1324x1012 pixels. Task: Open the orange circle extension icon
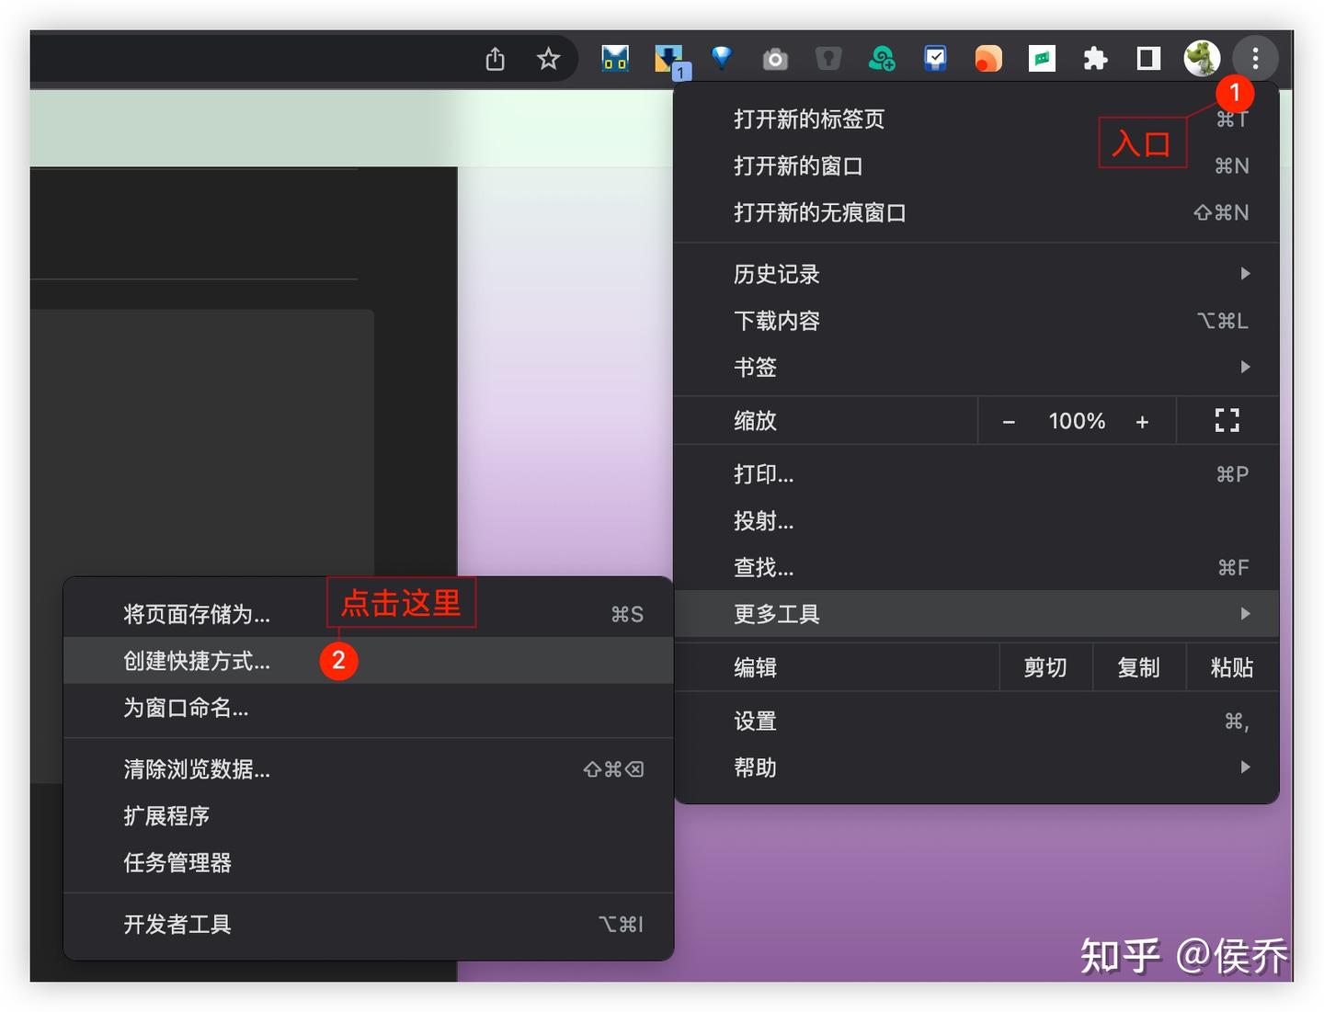988,58
